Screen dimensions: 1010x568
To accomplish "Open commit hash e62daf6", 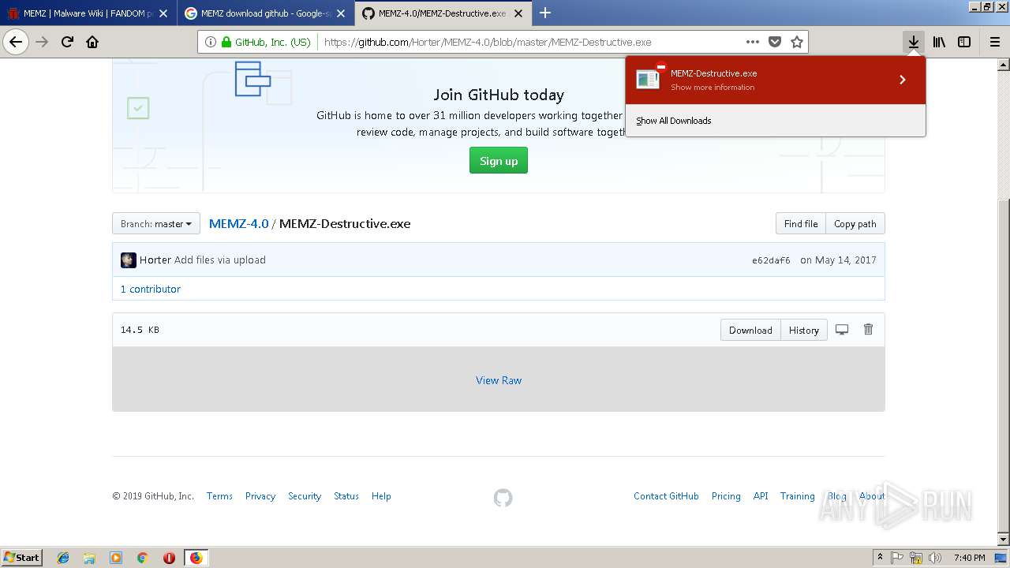I will pyautogui.click(x=771, y=260).
